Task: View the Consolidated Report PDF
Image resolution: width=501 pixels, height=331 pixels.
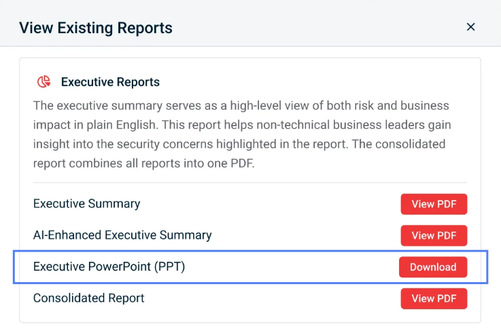Action: click(433, 298)
